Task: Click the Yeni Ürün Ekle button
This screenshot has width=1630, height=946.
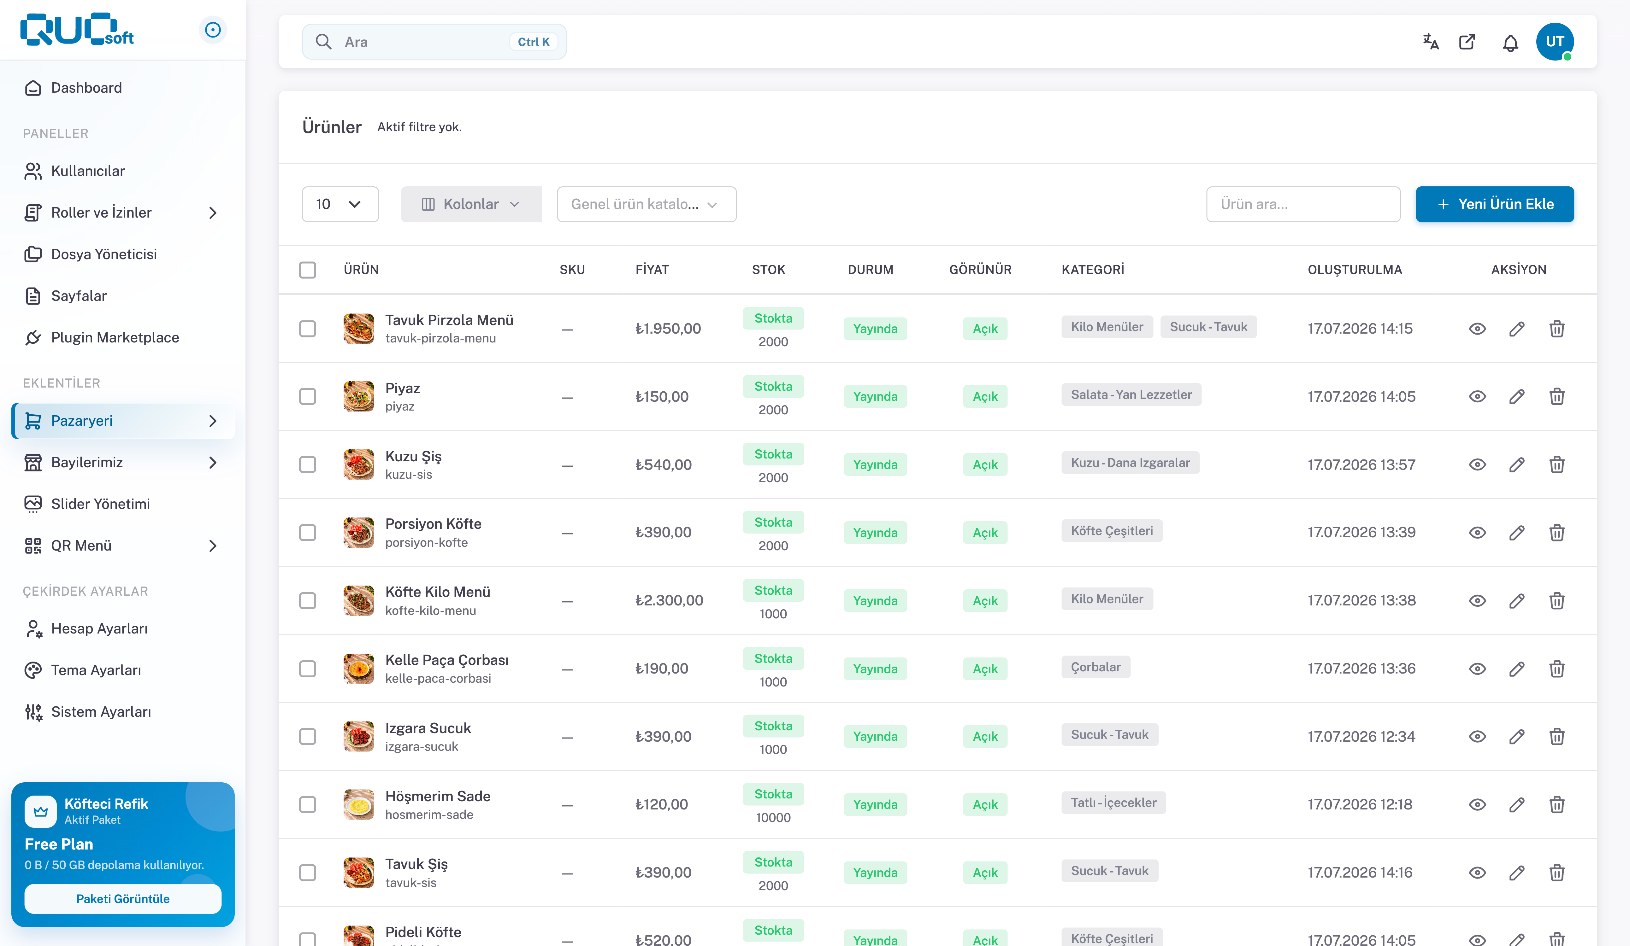Action: click(1494, 204)
